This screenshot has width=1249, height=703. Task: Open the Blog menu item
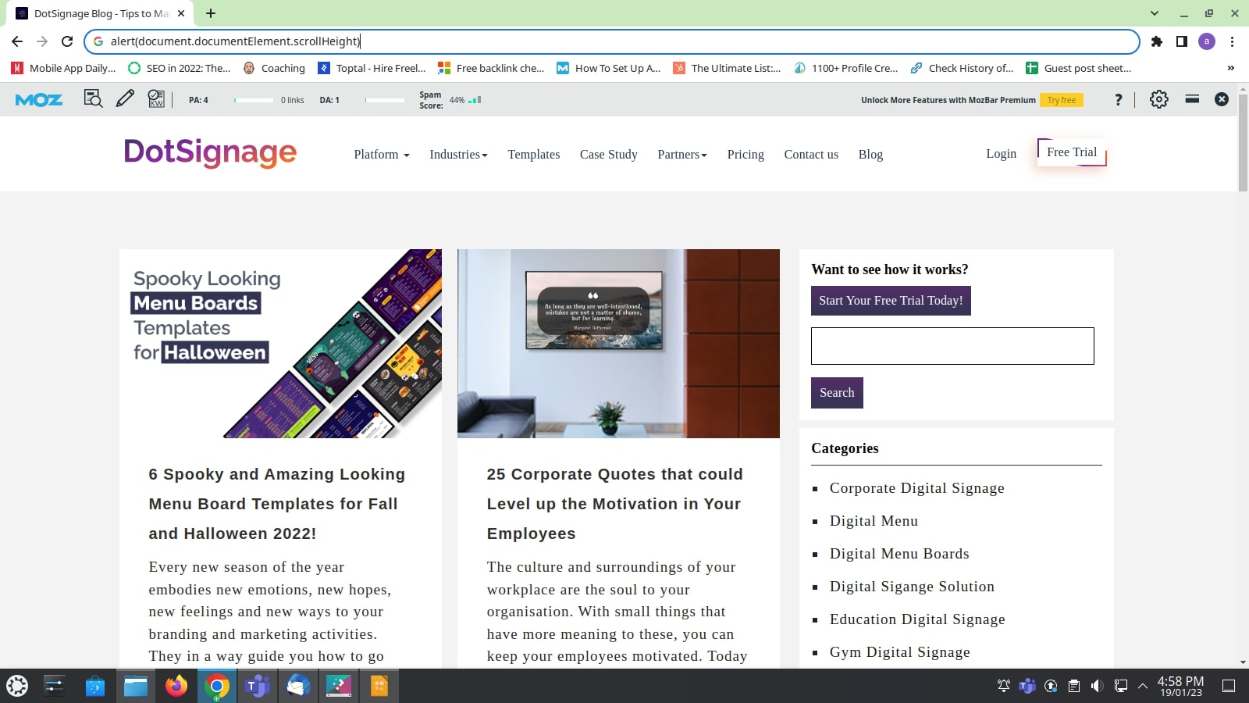(871, 154)
